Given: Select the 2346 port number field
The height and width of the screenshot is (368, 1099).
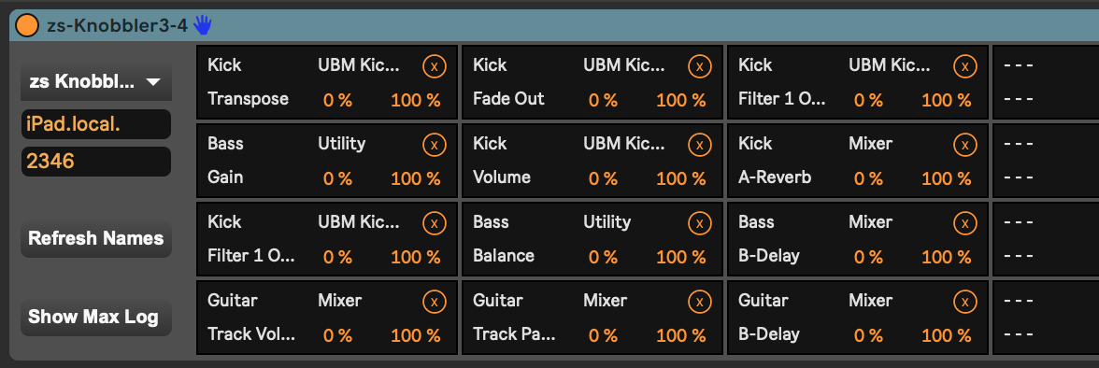Looking at the screenshot, I should click(x=96, y=162).
